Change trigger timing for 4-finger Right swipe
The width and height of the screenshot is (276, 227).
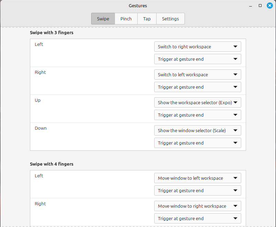[198, 218]
